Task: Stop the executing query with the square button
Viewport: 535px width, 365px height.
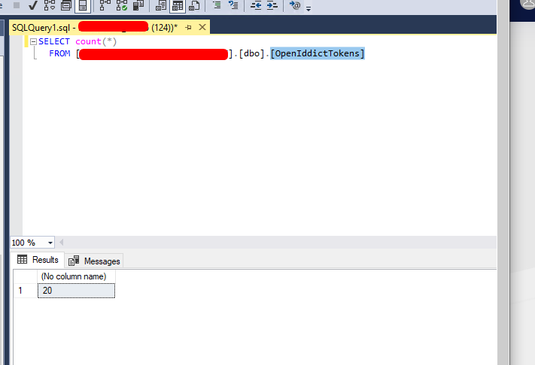Action: click(x=16, y=5)
